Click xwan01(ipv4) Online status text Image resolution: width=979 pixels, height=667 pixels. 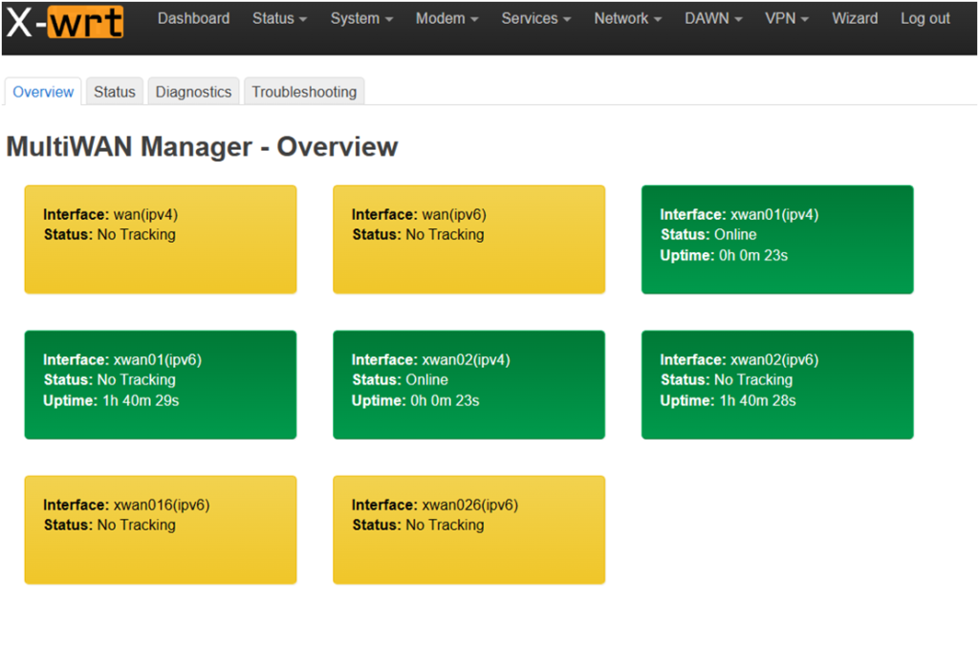tap(735, 235)
